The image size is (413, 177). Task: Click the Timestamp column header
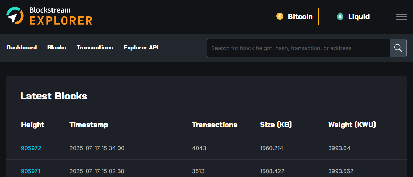point(89,125)
